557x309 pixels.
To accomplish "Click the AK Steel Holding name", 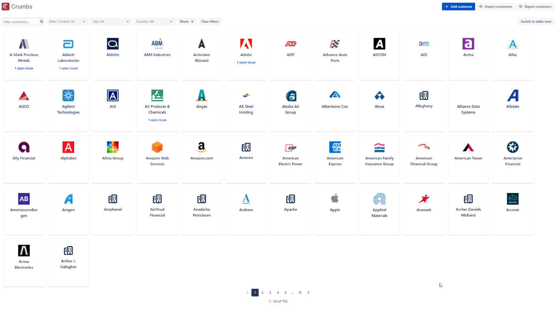I will [x=246, y=109].
